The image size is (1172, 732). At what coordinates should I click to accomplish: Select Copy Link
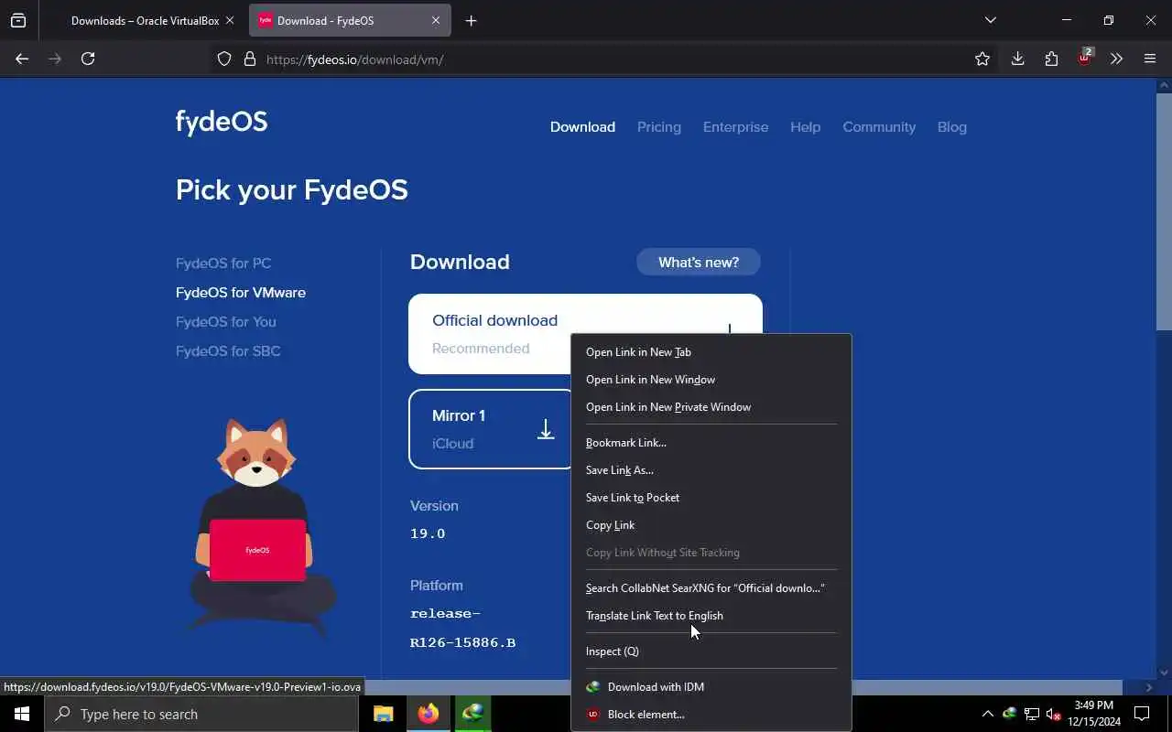[711, 525]
